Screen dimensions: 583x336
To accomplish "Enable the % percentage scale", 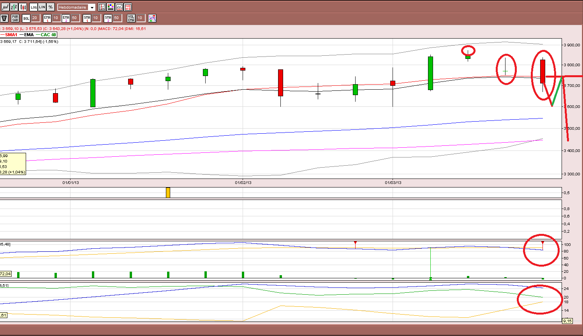I will tap(51, 7).
